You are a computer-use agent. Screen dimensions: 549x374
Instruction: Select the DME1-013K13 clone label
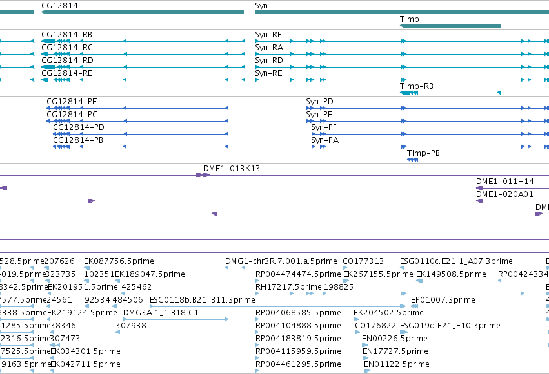232,169
